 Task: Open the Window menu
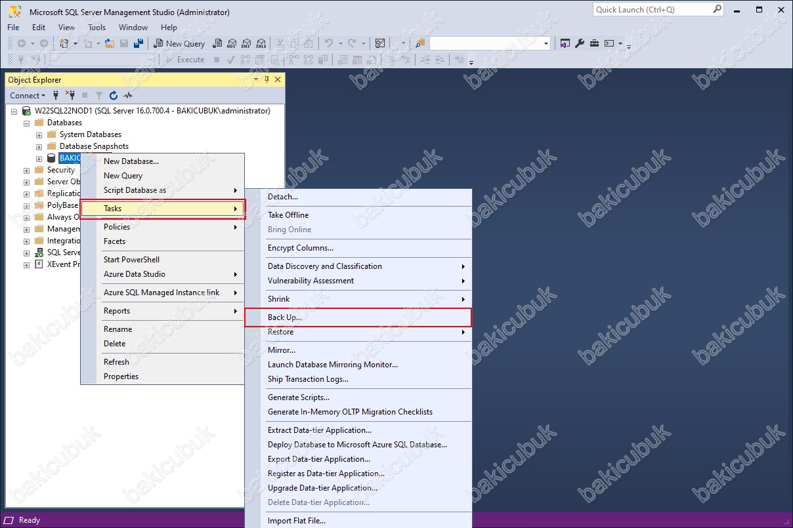click(x=133, y=27)
